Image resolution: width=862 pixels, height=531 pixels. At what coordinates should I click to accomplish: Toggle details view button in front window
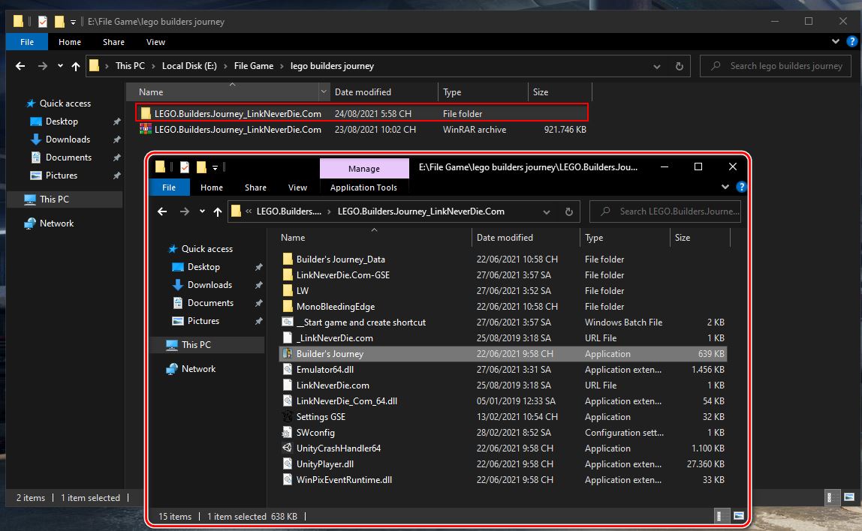[720, 516]
